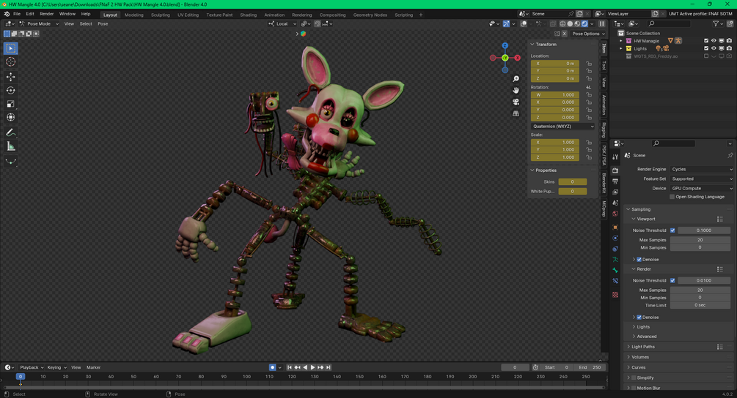737x398 pixels.
Task: Hide Lights collection with eye icon
Action: tap(714, 48)
